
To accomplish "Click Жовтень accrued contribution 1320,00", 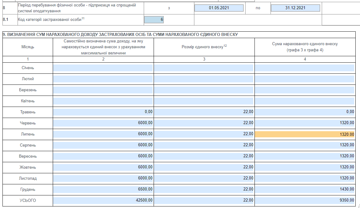I will [x=305, y=167].
